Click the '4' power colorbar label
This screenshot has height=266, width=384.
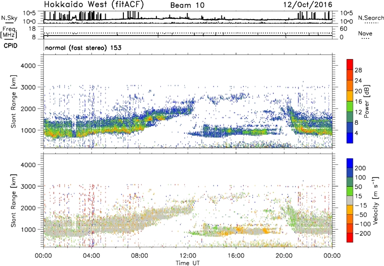356,133
